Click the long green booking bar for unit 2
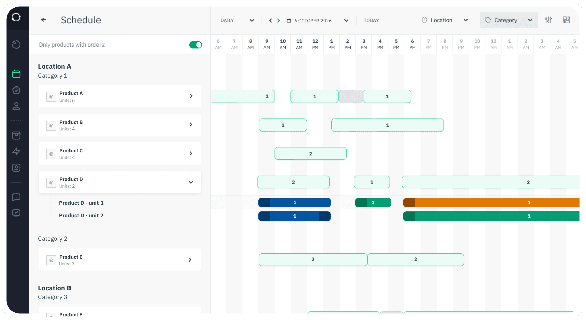The height and width of the screenshot is (320, 586). pyautogui.click(x=491, y=216)
